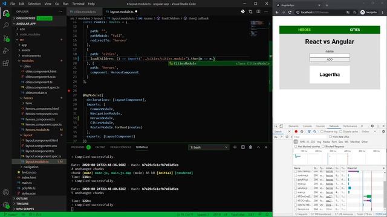Clear the network log
Screen dimensions: 387x217
click(302, 131)
